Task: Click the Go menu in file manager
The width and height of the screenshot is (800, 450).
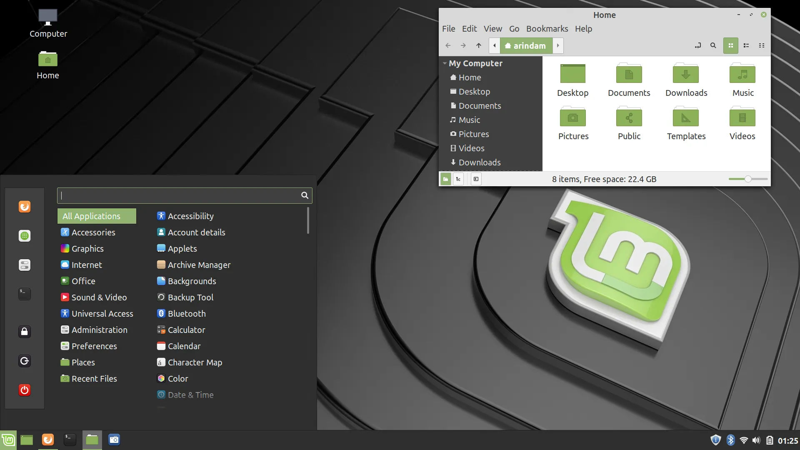Action: pyautogui.click(x=514, y=29)
